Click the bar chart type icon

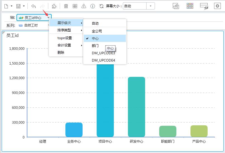pos(176,6)
